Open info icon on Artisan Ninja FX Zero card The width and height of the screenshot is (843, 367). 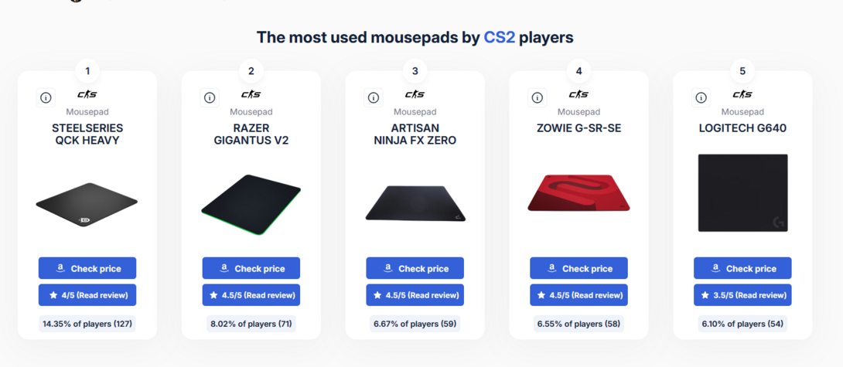coord(374,97)
